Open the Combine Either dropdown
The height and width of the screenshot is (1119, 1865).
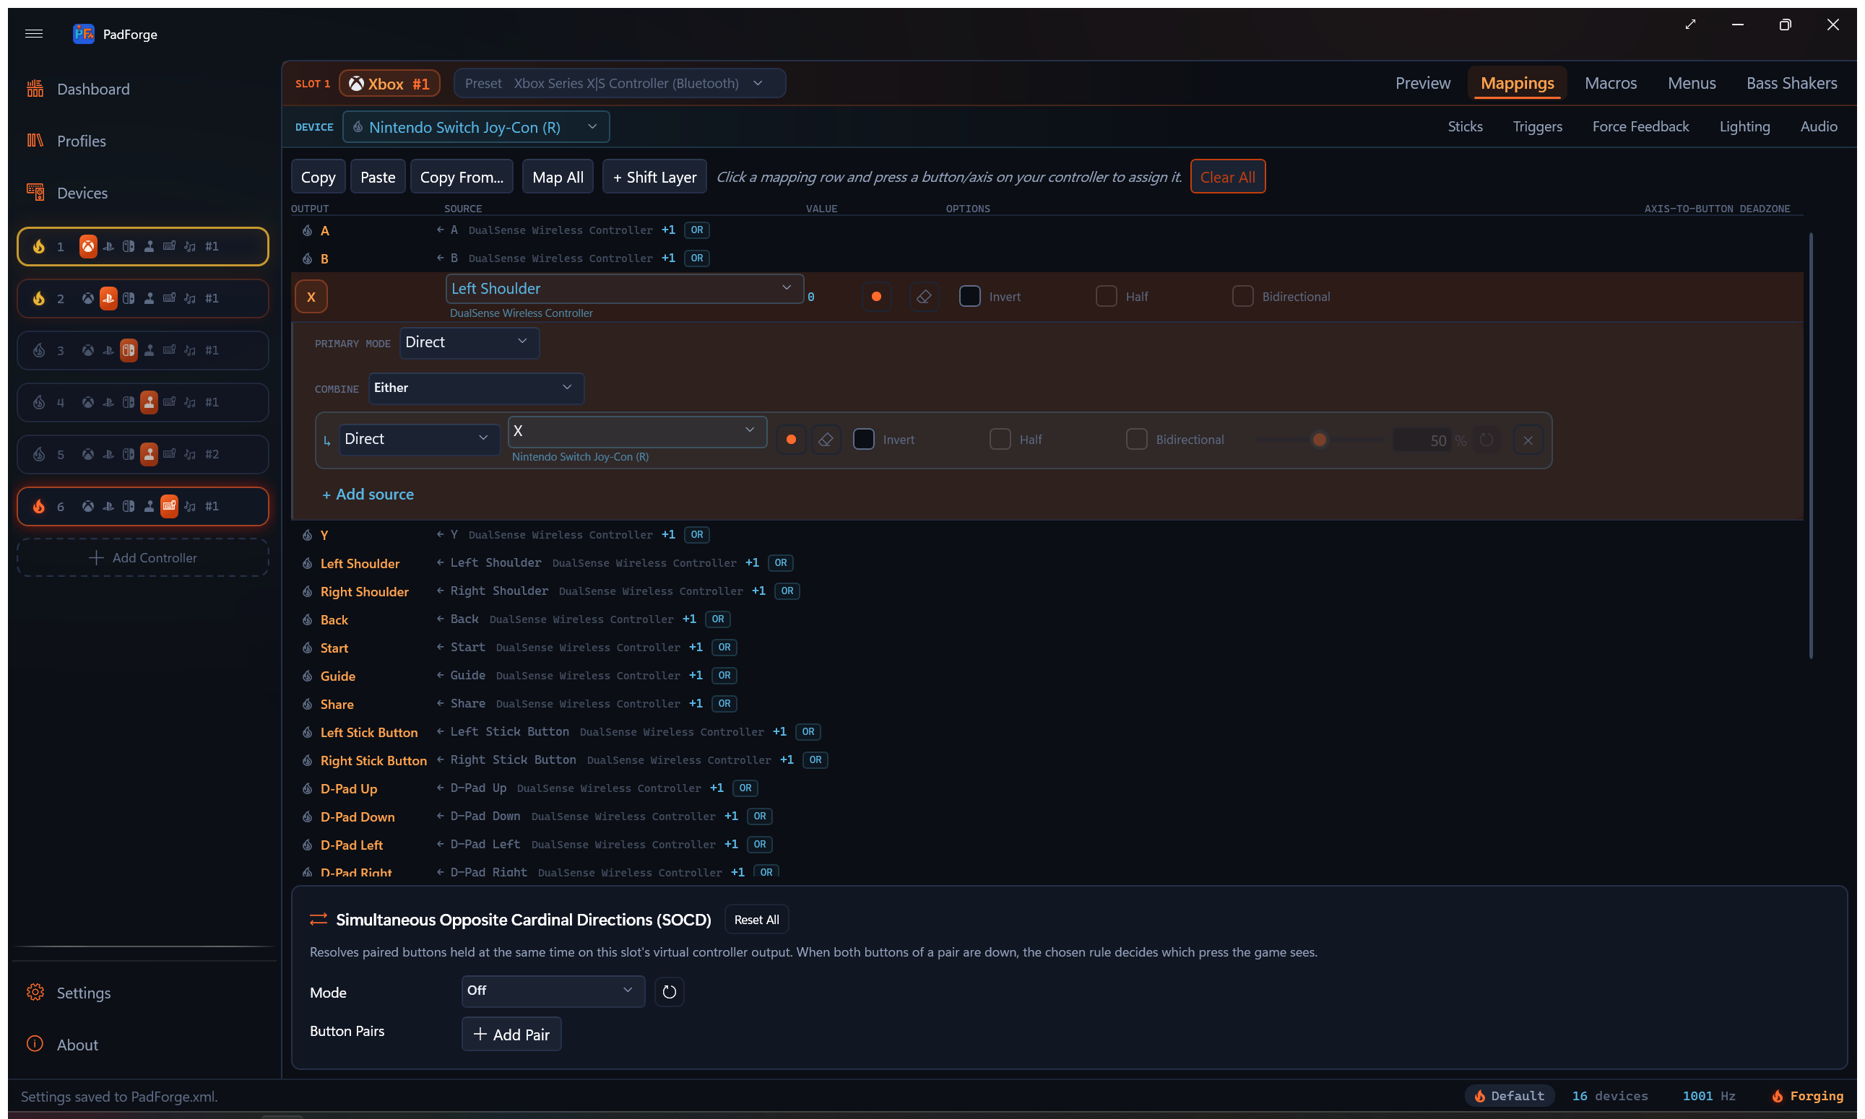476,389
